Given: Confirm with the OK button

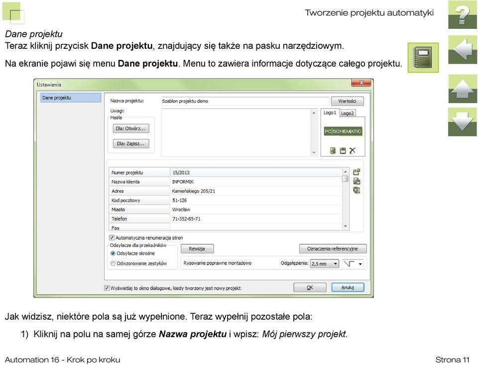Looking at the screenshot, I should coord(310,287).
